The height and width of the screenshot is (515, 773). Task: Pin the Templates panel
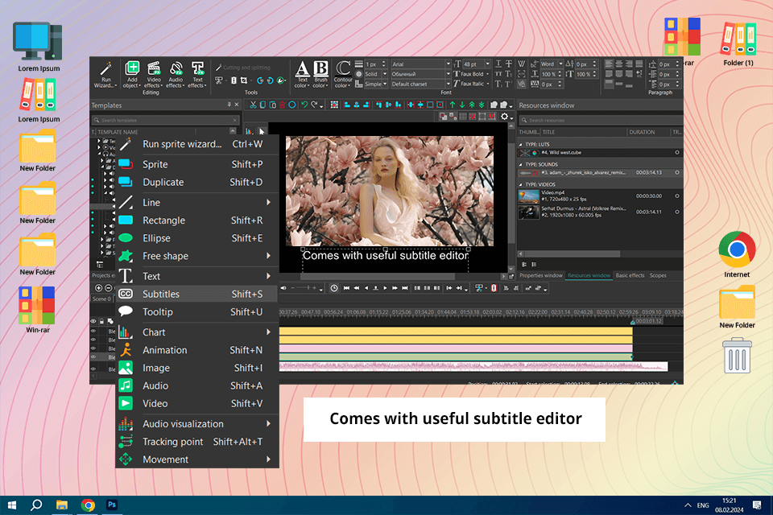tap(229, 105)
